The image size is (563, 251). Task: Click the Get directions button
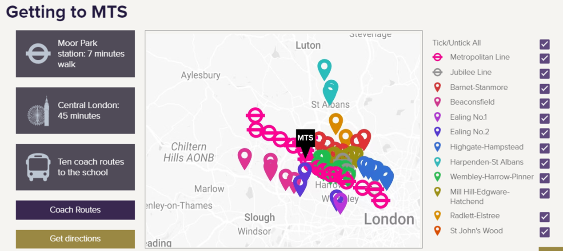75,239
